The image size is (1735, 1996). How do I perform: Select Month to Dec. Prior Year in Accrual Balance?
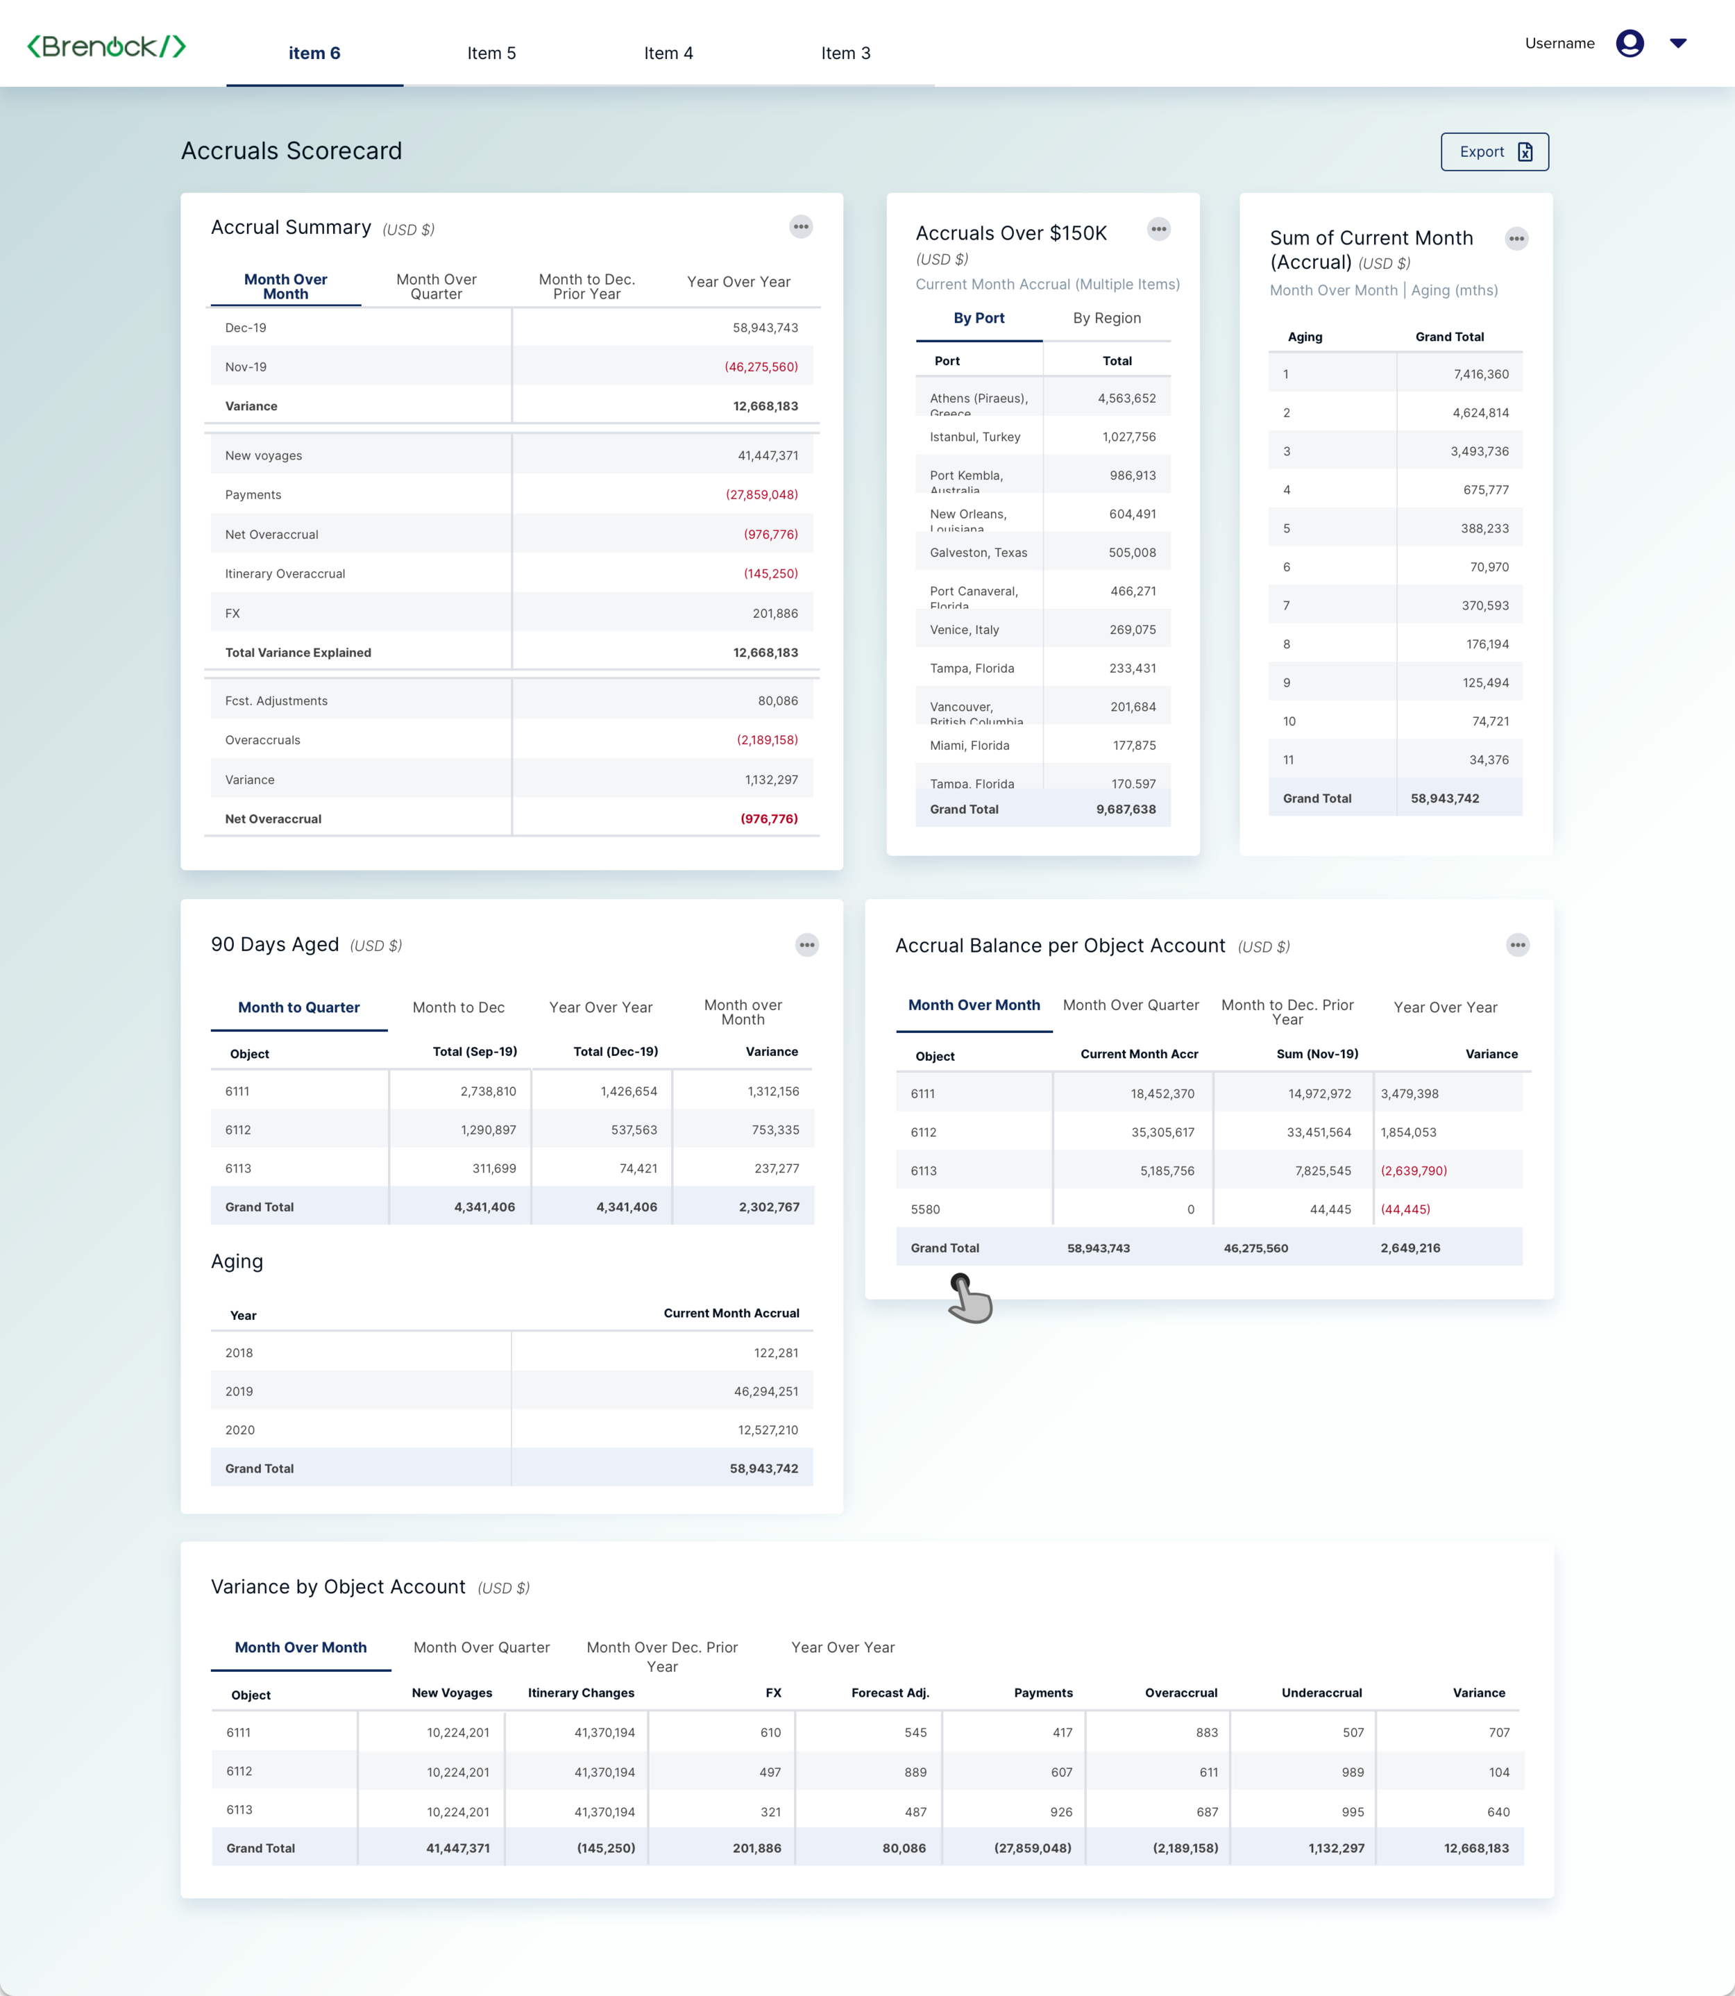click(x=1287, y=1013)
